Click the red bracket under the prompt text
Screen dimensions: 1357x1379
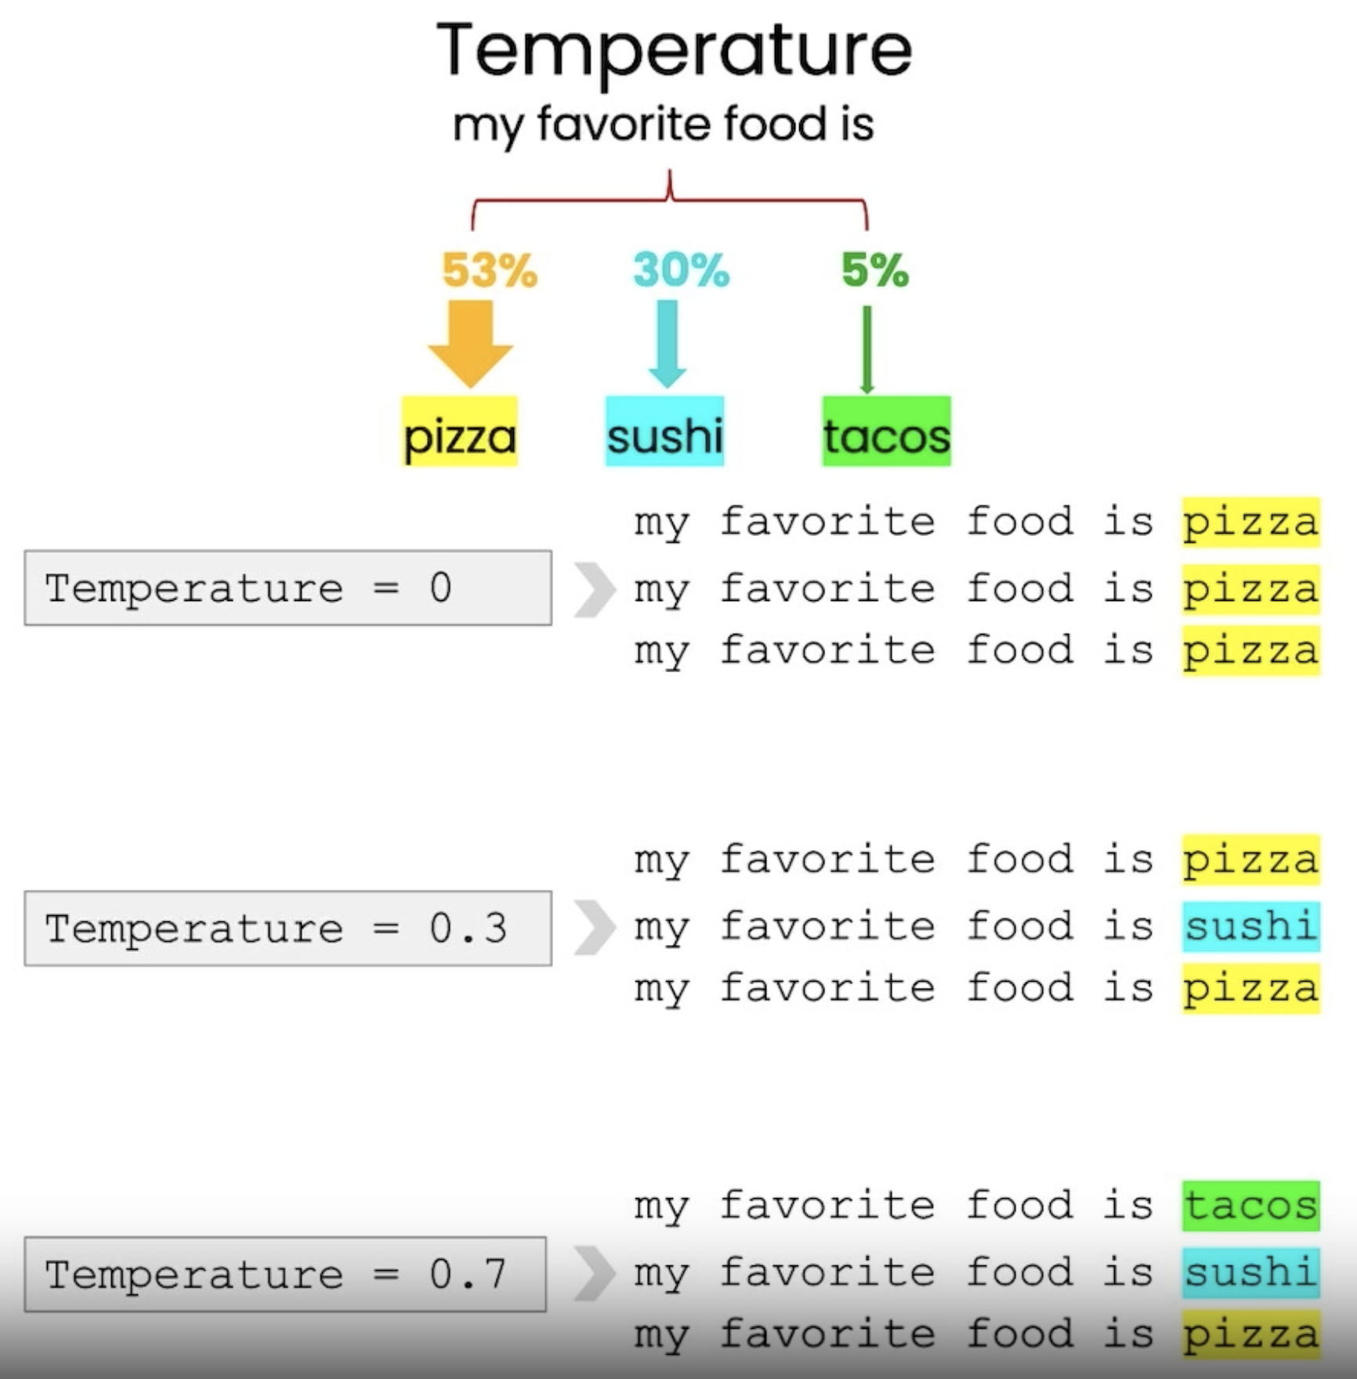669,201
